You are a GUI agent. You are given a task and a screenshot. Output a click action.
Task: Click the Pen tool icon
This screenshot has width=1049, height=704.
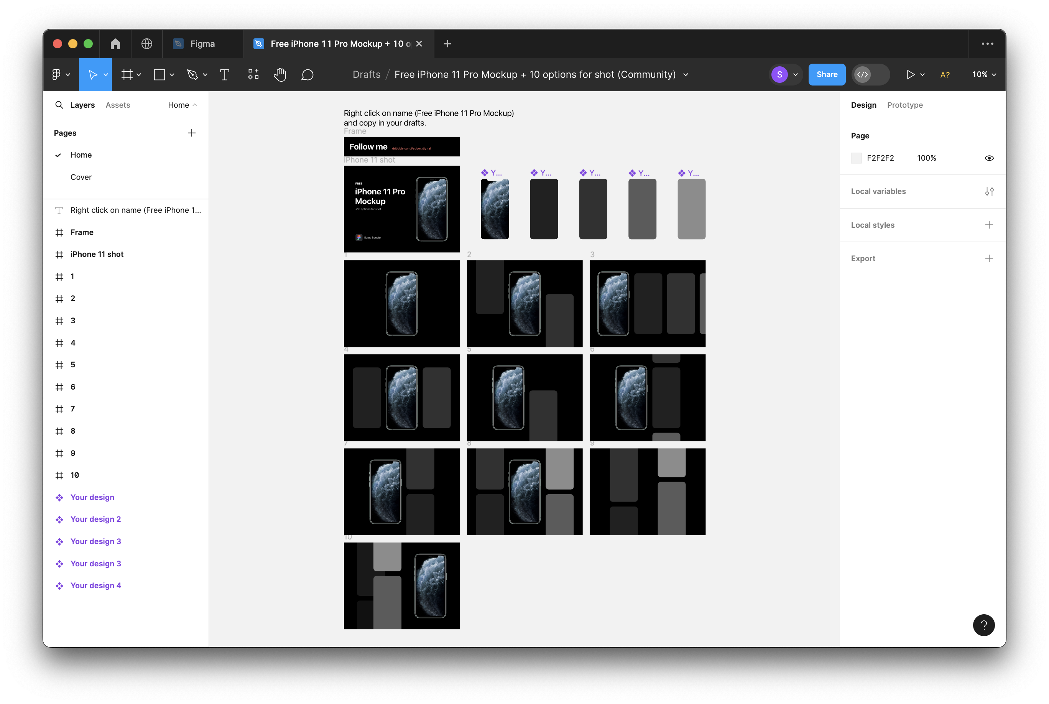click(x=192, y=74)
